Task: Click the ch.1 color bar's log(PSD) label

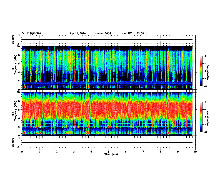Action: 208,72
